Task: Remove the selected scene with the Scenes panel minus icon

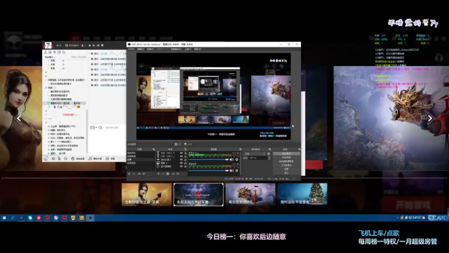Action: 134,174
